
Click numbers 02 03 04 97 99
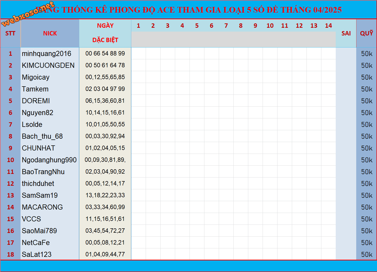pyautogui.click(x=105, y=89)
